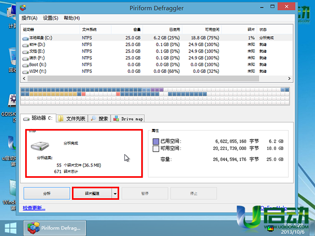Screen dimensions: 315x236
Task: Click the large hard drive status icon
Action: click(x=40, y=146)
